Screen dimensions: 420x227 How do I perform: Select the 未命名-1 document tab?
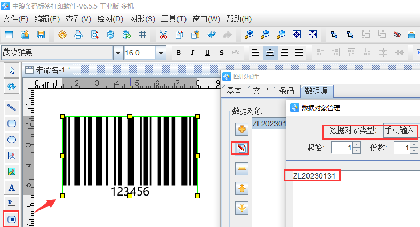click(47, 70)
